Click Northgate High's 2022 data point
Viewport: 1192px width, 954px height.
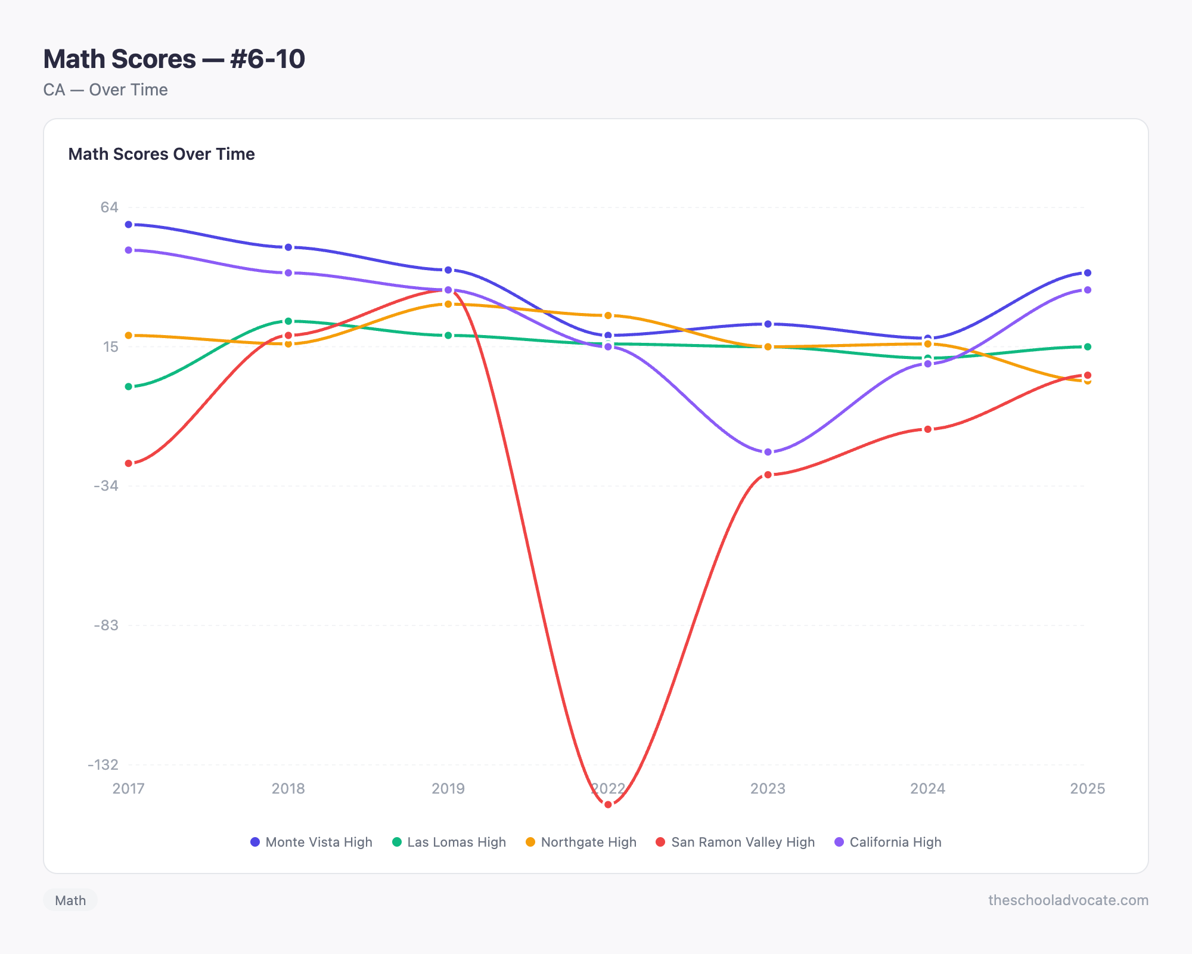608,315
